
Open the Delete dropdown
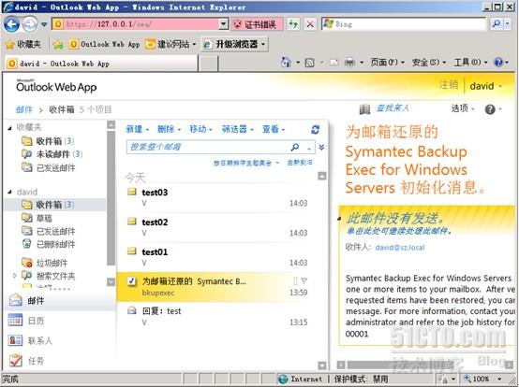click(170, 129)
